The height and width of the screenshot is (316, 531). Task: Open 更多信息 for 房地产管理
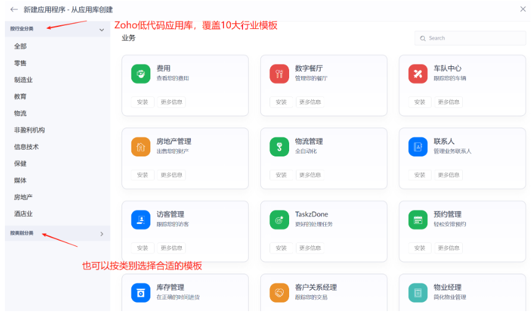pos(171,175)
